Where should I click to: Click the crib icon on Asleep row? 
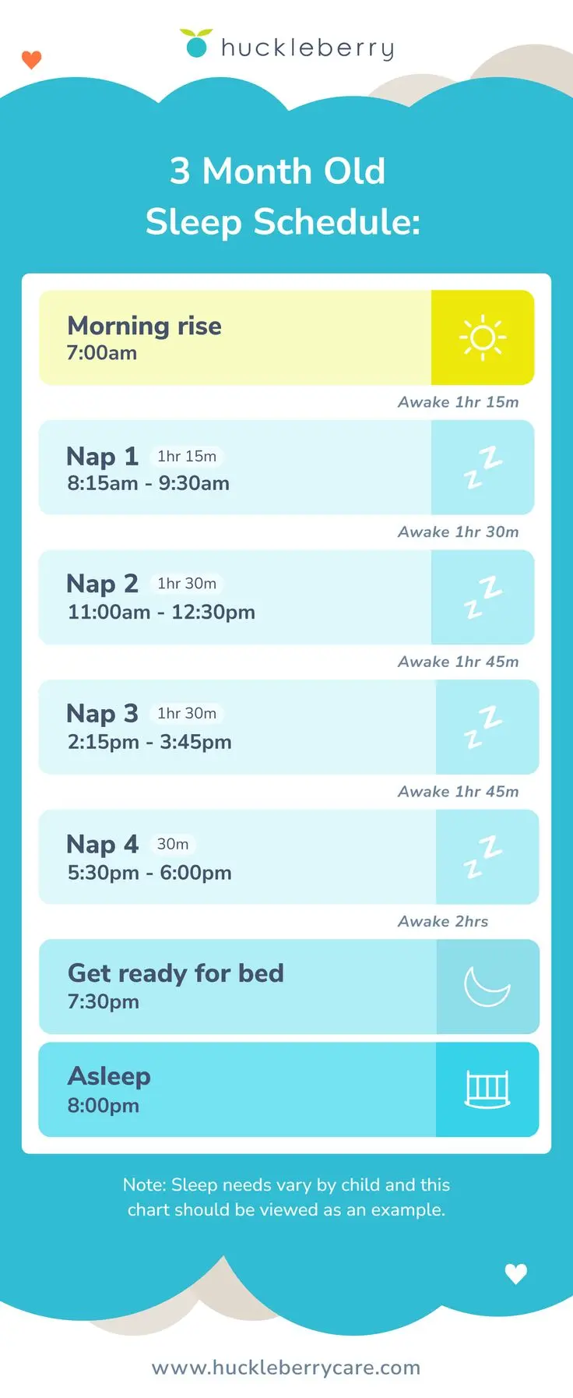[487, 1089]
